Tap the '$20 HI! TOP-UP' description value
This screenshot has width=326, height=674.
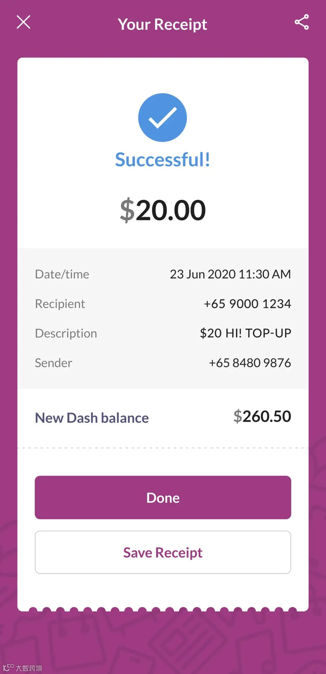[x=245, y=333]
